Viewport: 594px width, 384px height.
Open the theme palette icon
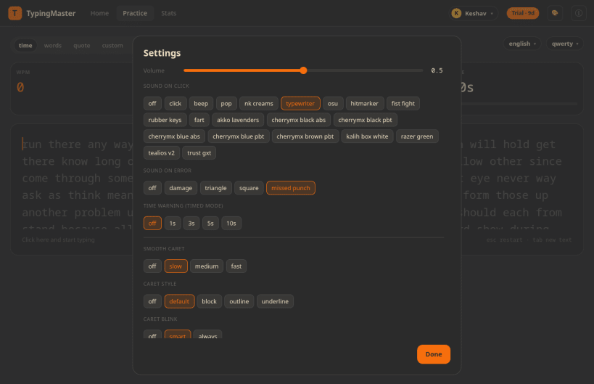point(555,13)
